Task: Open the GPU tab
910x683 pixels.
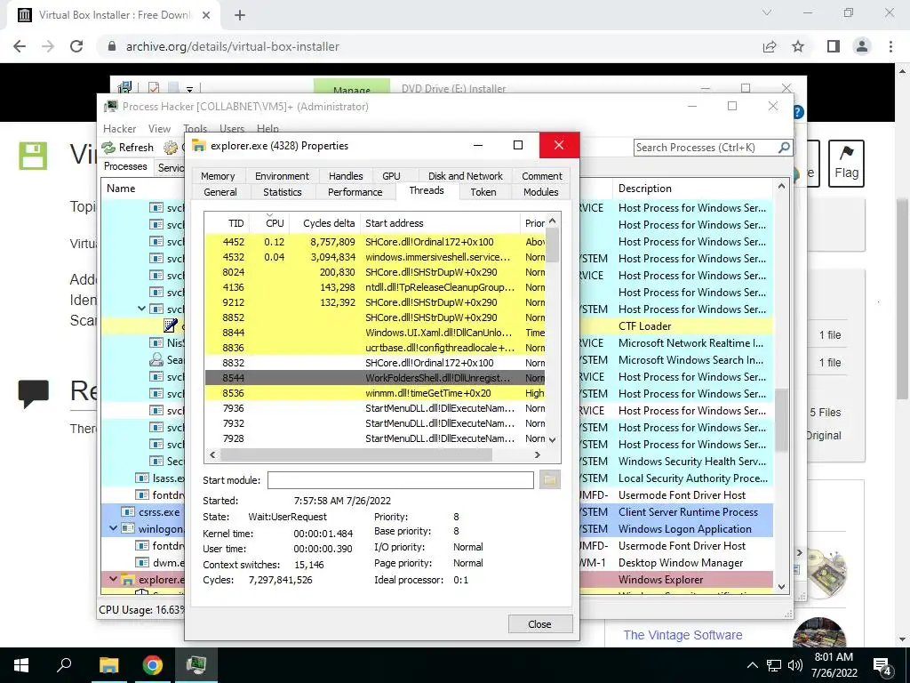Action: (391, 176)
